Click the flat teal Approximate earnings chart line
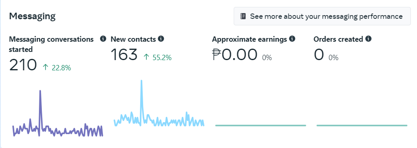 pos(261,126)
